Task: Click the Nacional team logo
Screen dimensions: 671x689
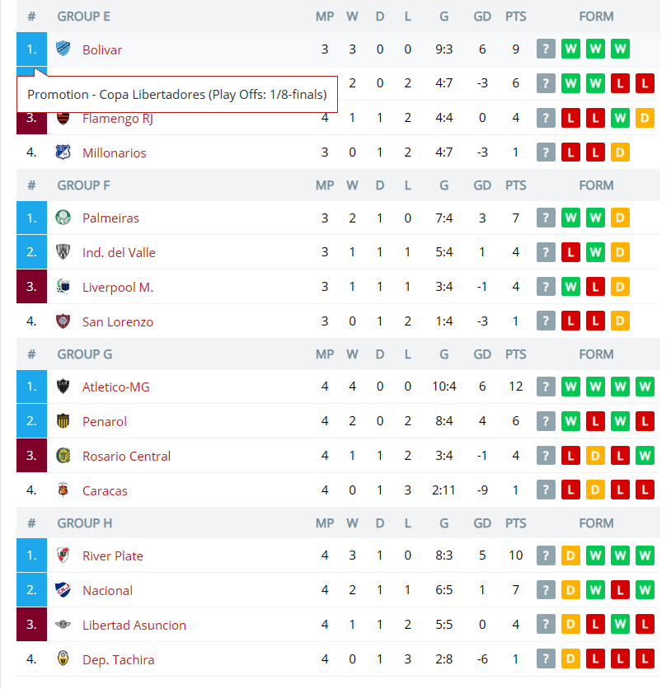Action: pyautogui.click(x=63, y=590)
